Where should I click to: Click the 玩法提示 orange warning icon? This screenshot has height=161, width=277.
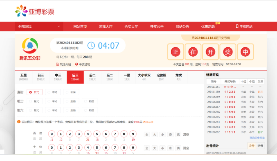pyautogui.click(x=19, y=122)
